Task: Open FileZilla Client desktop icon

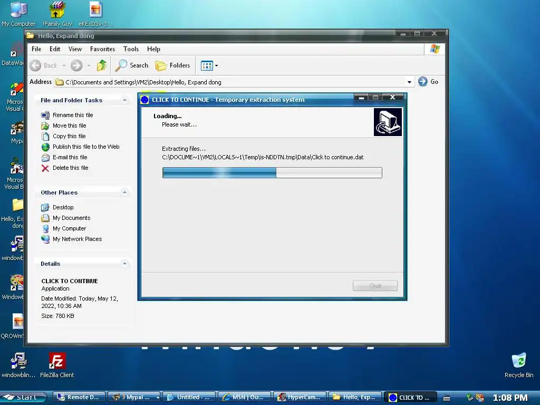Action: [57, 365]
